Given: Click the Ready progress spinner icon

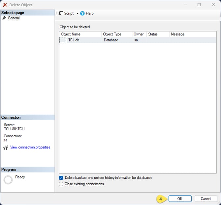Looking at the screenshot, I should (x=8, y=179).
